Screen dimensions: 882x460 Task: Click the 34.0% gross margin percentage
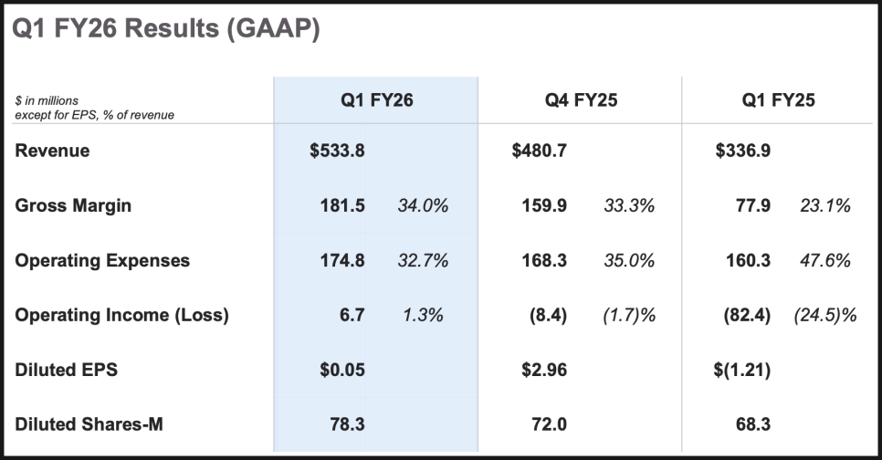(x=423, y=205)
